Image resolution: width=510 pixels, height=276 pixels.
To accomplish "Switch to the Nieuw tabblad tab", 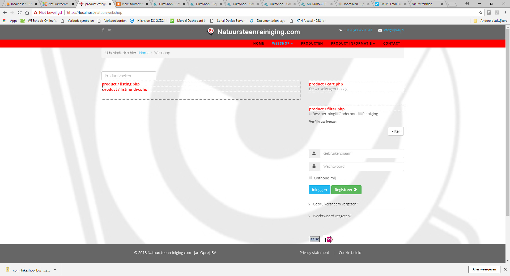I will (x=427, y=4).
